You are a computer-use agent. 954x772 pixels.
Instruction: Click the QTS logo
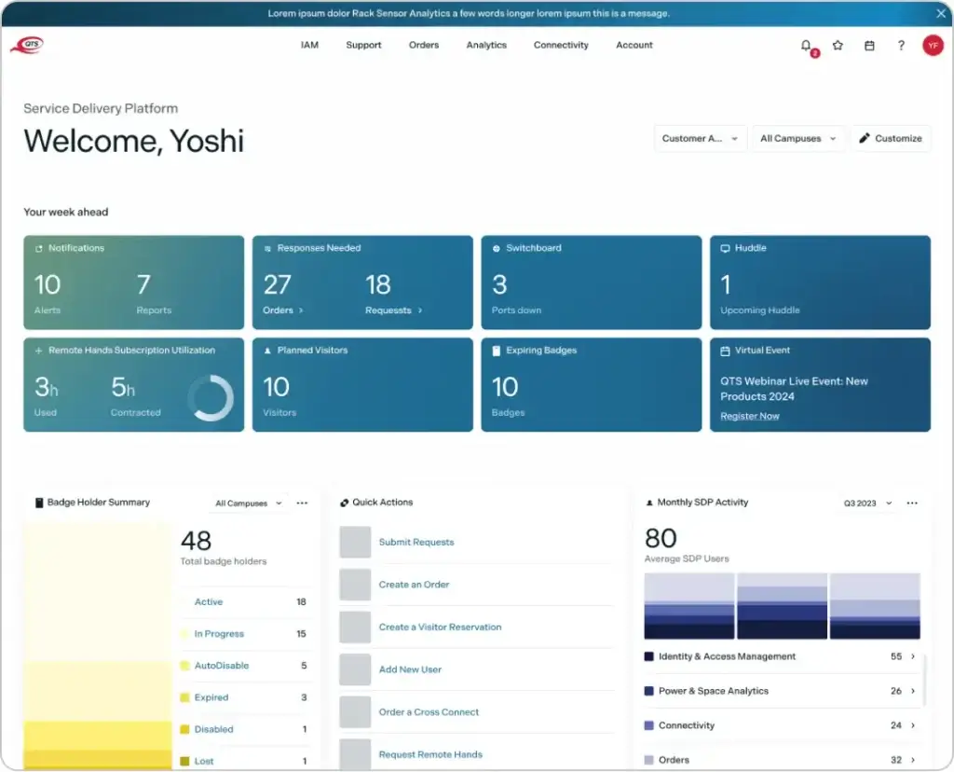[x=27, y=46]
